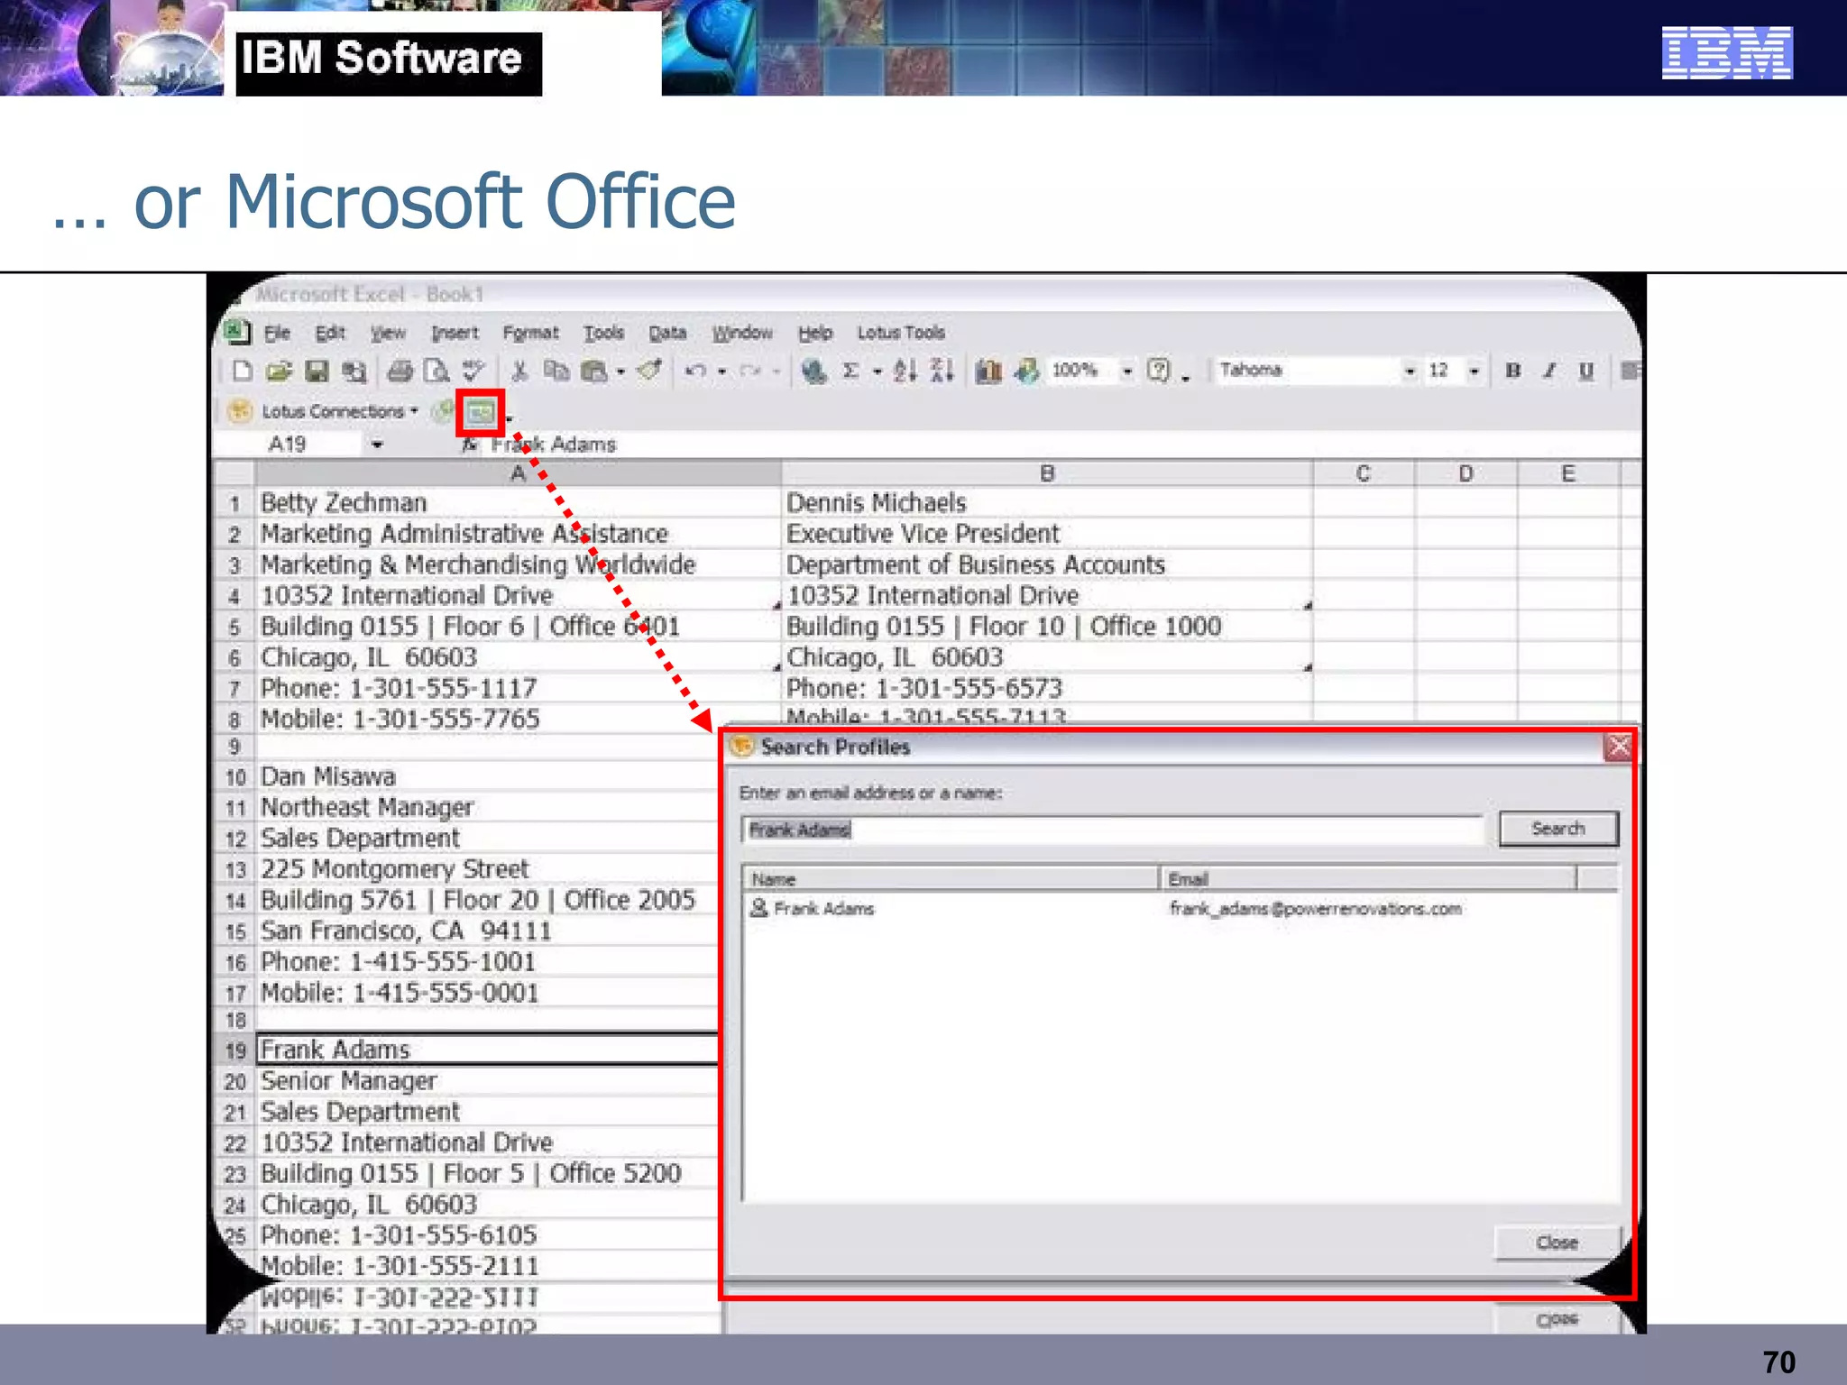Viewport: 1847px width, 1385px height.
Task: Click frank_adams@powerrenovations.com email text
Action: coord(1315,908)
